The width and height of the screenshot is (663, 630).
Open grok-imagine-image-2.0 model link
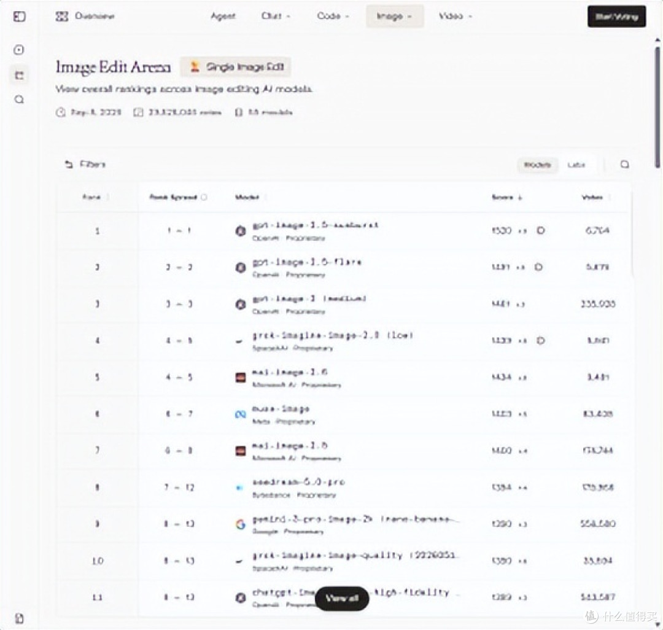tap(332, 335)
